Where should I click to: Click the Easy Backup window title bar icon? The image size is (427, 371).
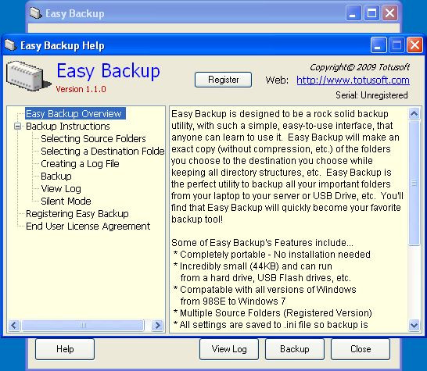36,13
